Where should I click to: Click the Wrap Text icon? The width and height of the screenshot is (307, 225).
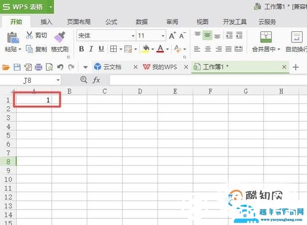(297, 37)
